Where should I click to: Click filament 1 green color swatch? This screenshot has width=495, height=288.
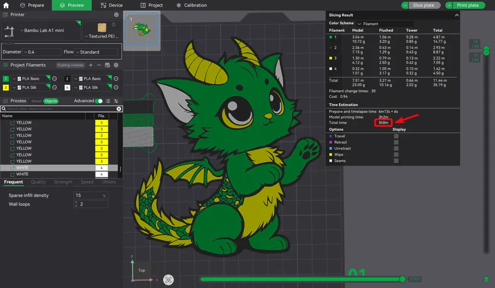click(5, 79)
